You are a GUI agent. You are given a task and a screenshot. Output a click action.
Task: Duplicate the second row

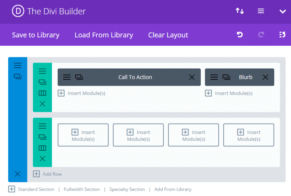42,137
